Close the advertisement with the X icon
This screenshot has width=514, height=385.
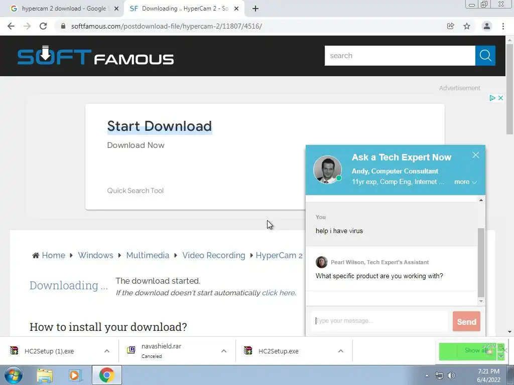(500, 98)
